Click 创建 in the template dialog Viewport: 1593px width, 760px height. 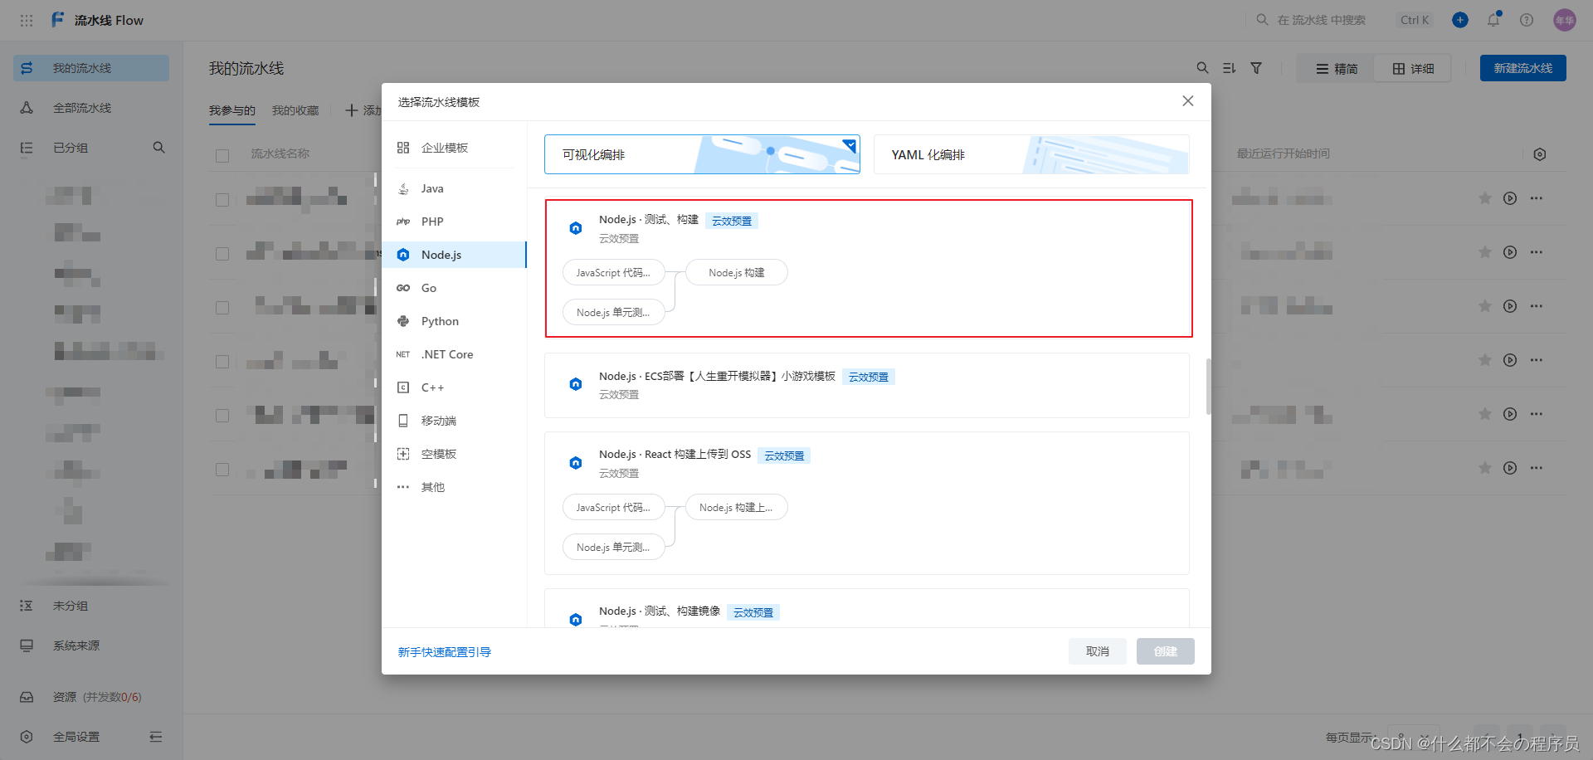click(1166, 651)
